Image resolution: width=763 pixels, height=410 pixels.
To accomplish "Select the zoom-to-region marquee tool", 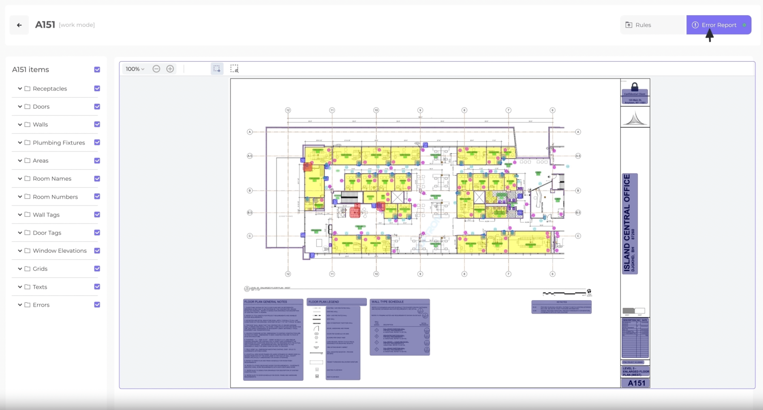I will pyautogui.click(x=234, y=69).
